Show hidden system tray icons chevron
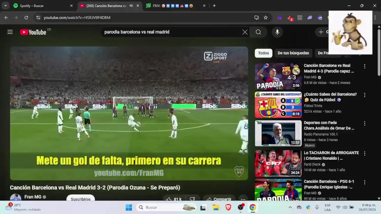 point(290,207)
